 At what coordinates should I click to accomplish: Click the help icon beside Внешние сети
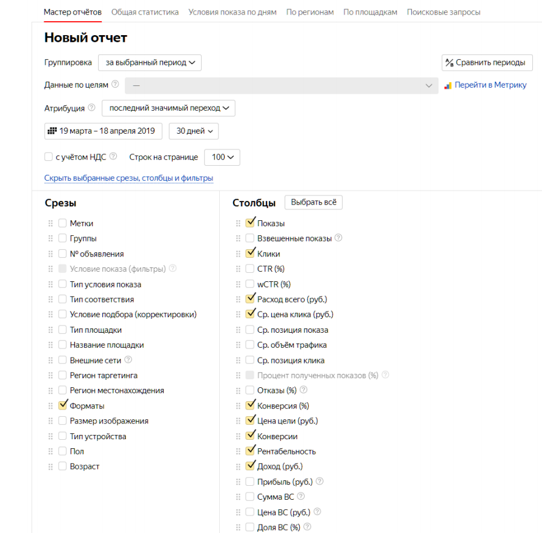tap(128, 360)
